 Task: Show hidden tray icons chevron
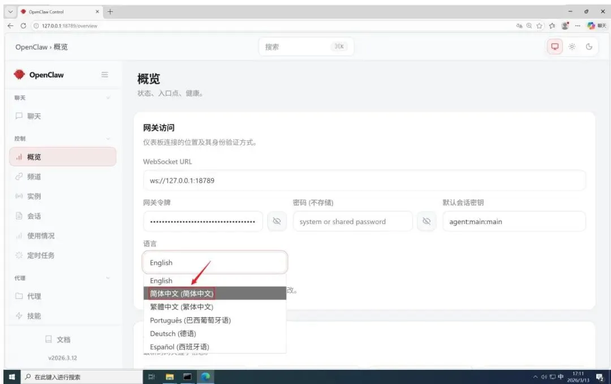click(535, 377)
